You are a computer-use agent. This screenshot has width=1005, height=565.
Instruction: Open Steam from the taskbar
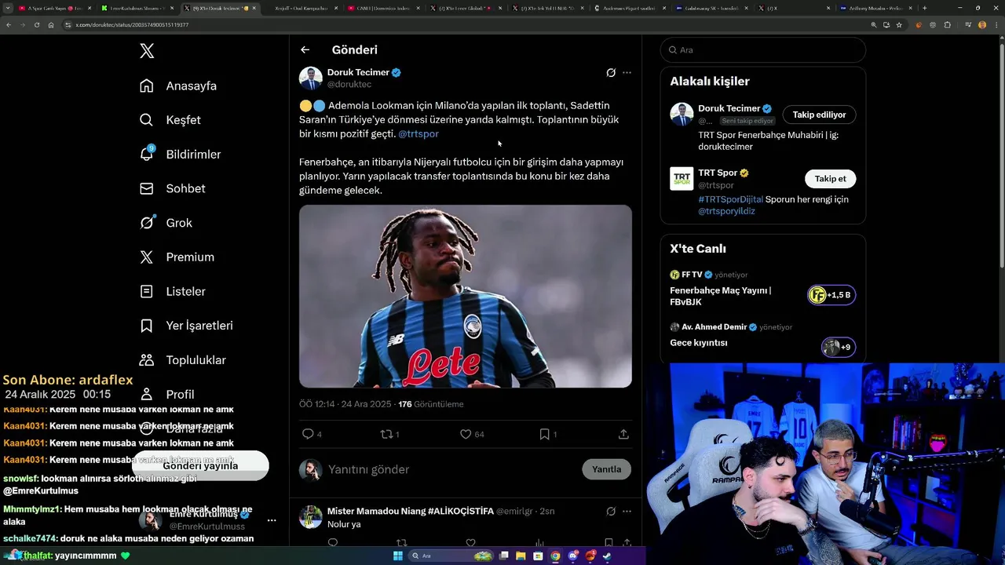coord(608,556)
